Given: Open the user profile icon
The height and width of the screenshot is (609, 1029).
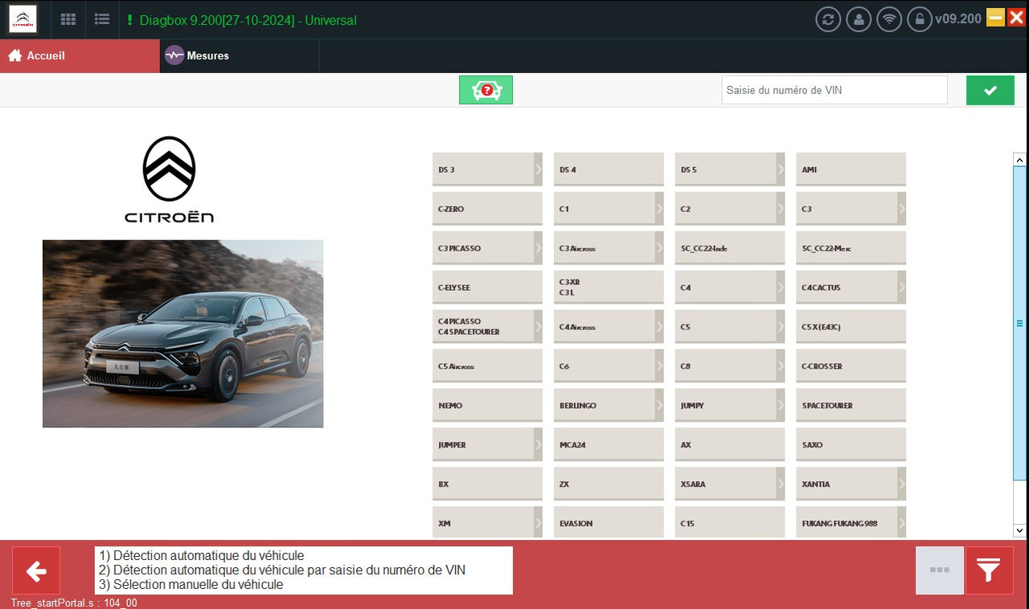Looking at the screenshot, I should point(859,19).
